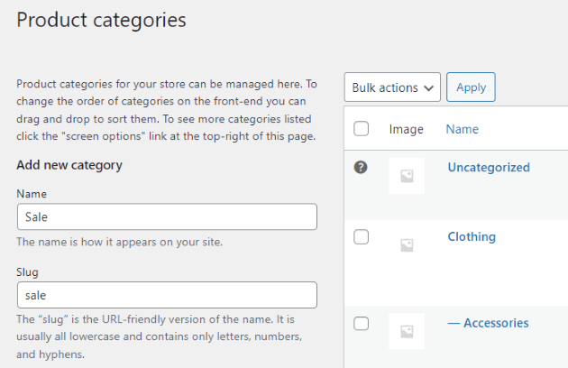568x368 pixels.
Task: Sort categories by the Name column header
Action: (462, 129)
